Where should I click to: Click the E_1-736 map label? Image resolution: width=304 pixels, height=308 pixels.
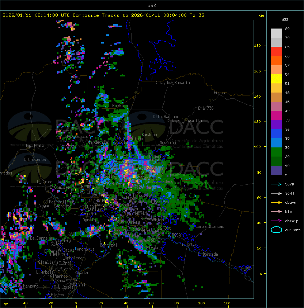[206, 108]
